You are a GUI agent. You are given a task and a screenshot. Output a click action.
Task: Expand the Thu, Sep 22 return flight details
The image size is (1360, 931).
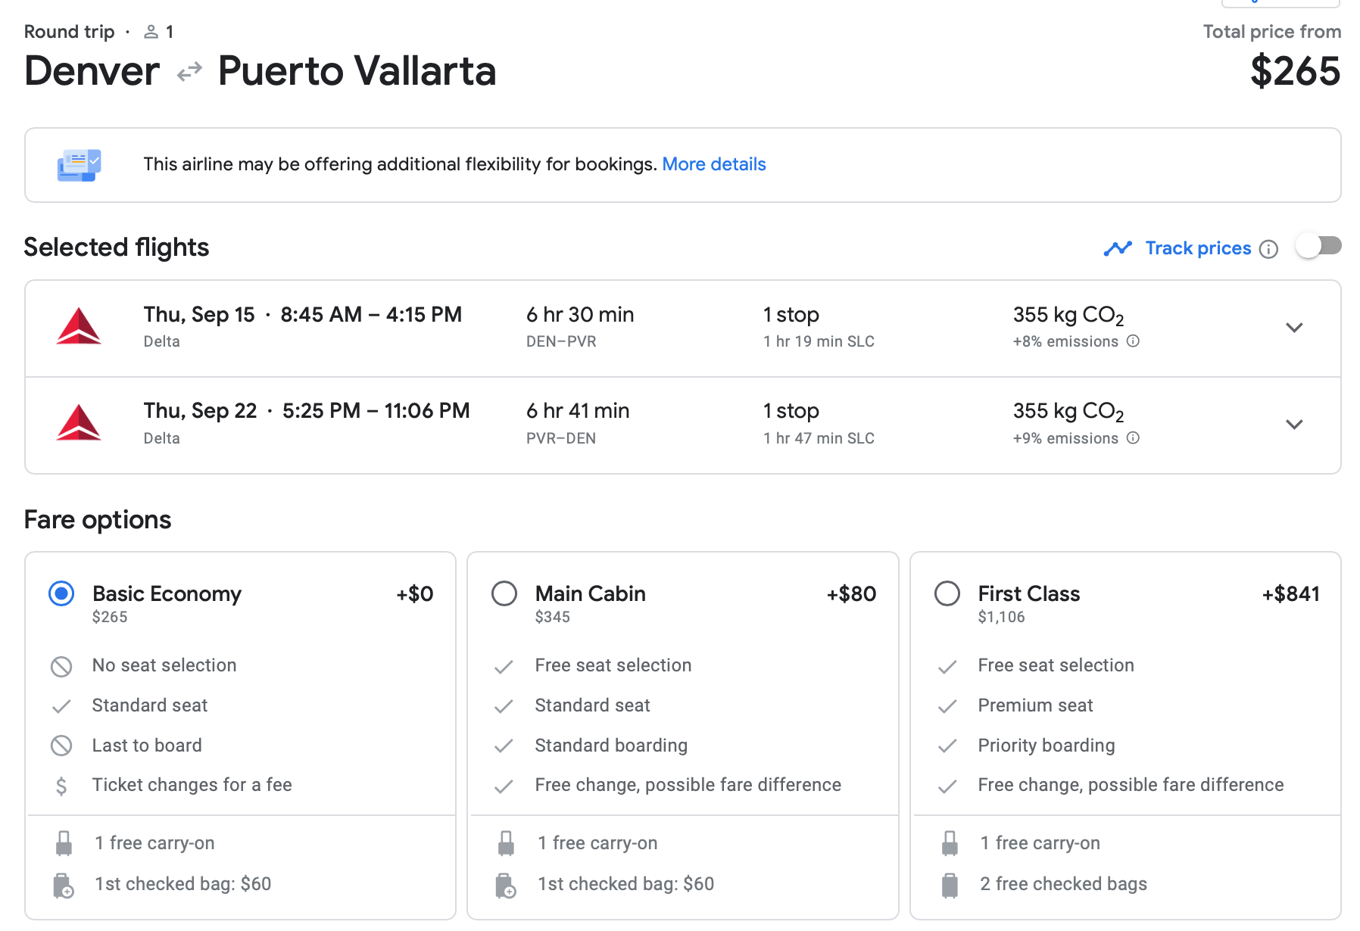point(1294,424)
